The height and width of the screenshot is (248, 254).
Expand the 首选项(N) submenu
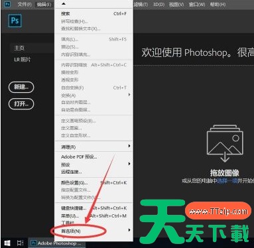tap(94, 231)
